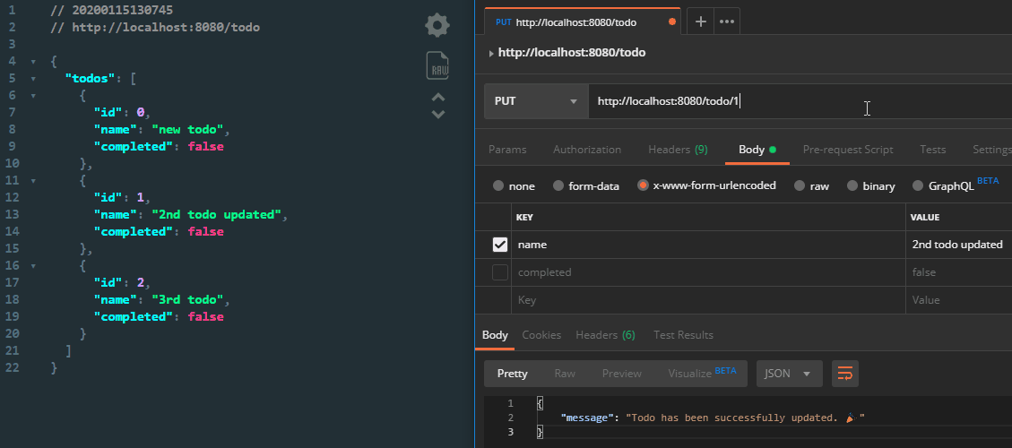
Task: Click the name key cell
Action: (709, 245)
